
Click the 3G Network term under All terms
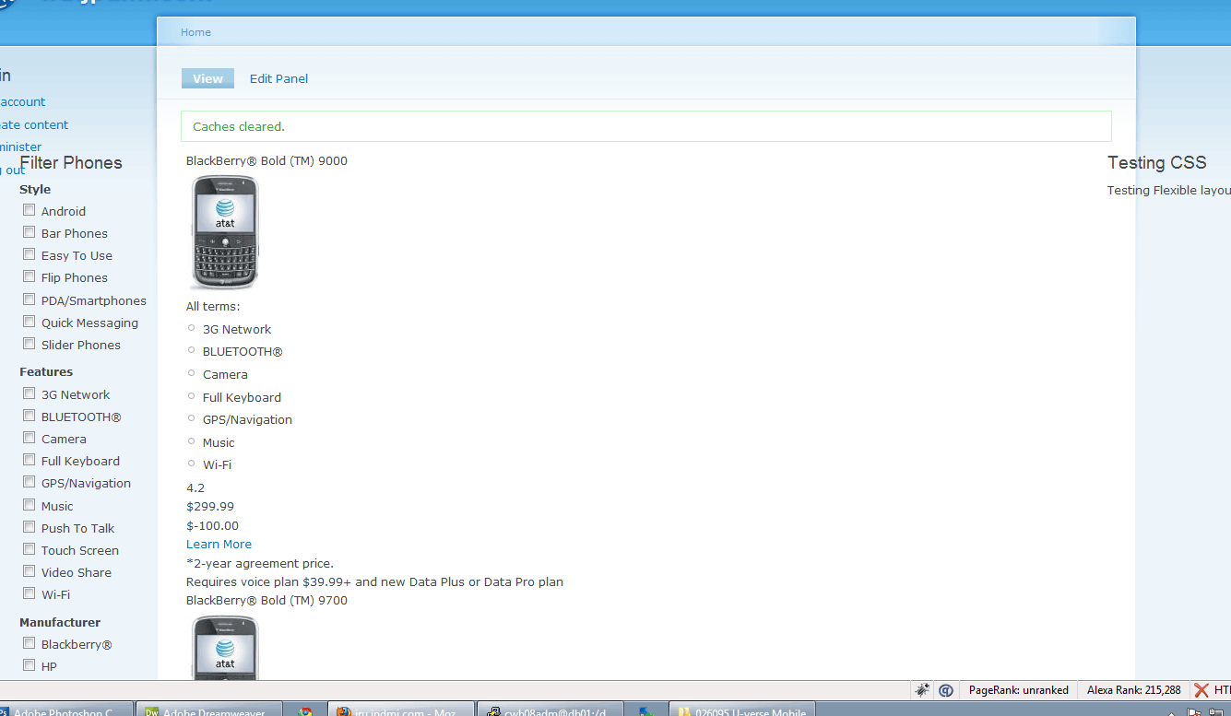(237, 329)
